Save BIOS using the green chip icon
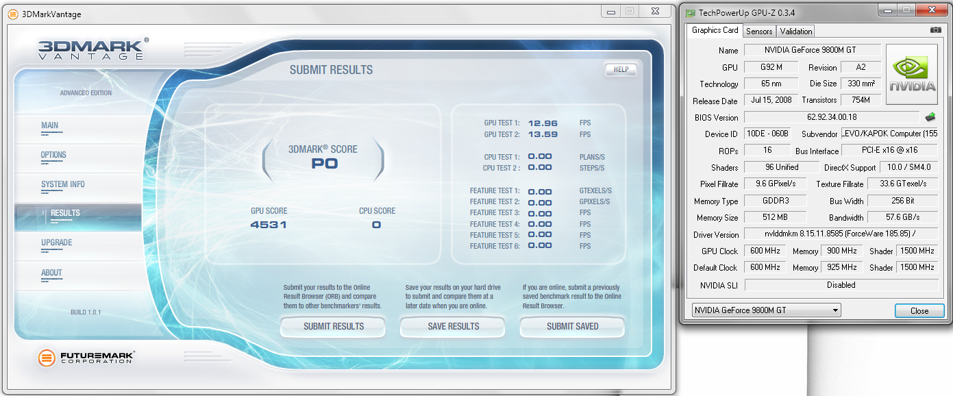The width and height of the screenshot is (953, 396). pos(930,117)
